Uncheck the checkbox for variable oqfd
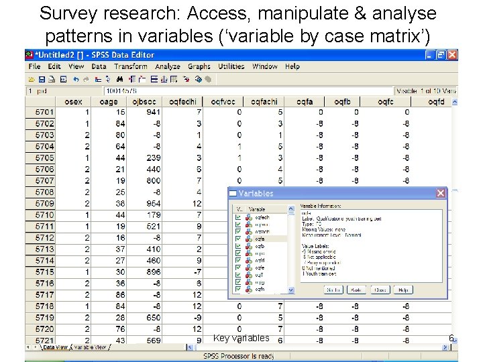 tap(238, 260)
